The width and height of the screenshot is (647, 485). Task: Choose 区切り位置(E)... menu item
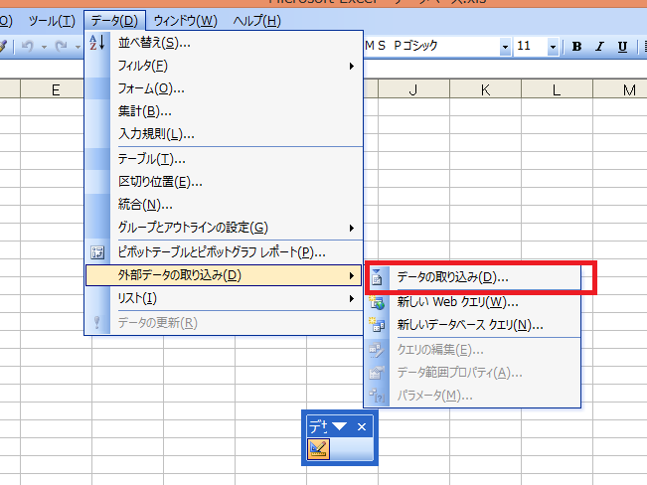pos(224,182)
